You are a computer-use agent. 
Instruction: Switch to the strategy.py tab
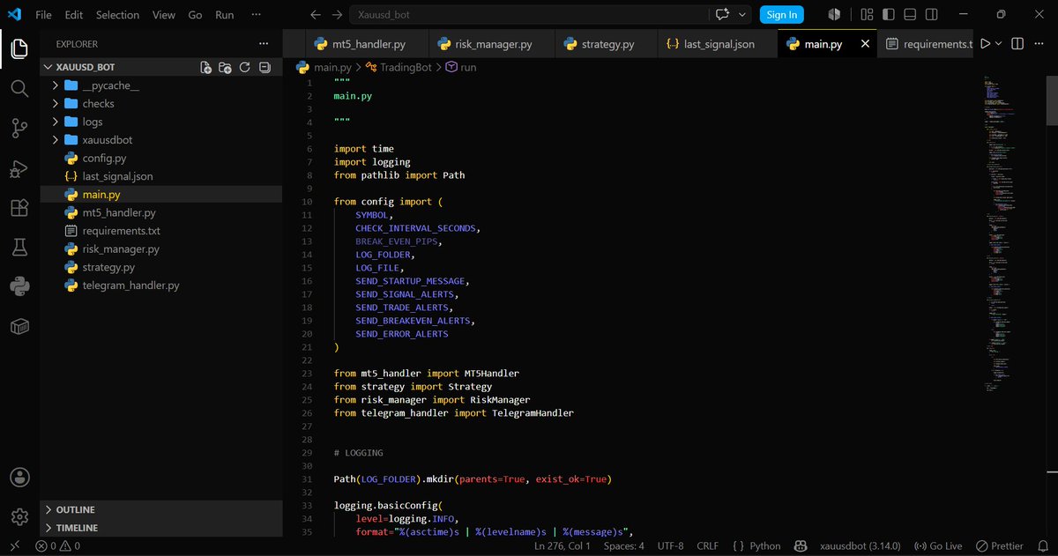pos(607,43)
